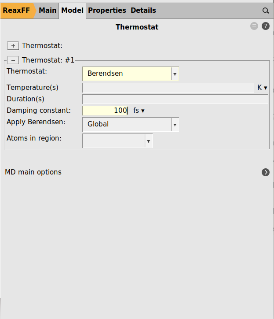Open the Apply Berendsen Global dropdown
Screen dimensions: 274x319
tap(175, 125)
